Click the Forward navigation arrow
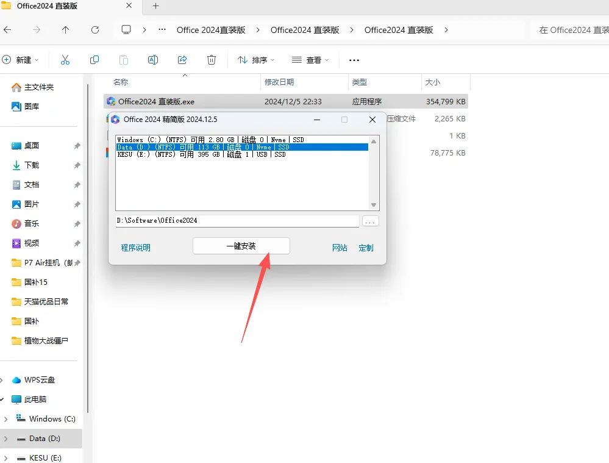This screenshot has width=609, height=463. [x=37, y=29]
